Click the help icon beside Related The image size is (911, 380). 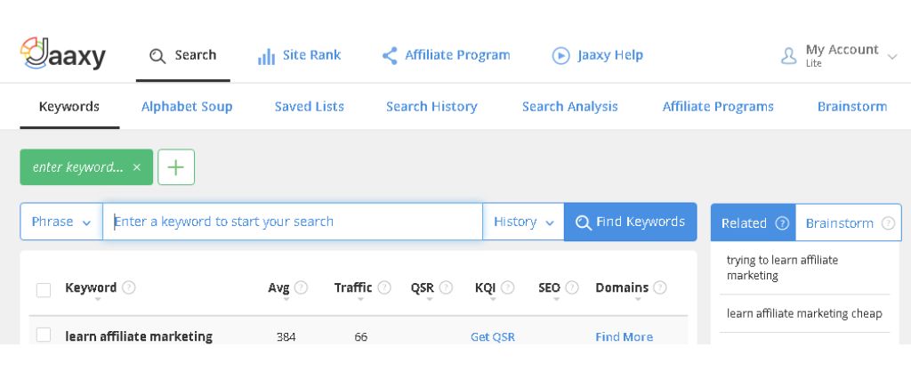click(782, 223)
